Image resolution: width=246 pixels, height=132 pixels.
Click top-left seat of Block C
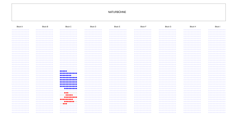click(61, 30)
